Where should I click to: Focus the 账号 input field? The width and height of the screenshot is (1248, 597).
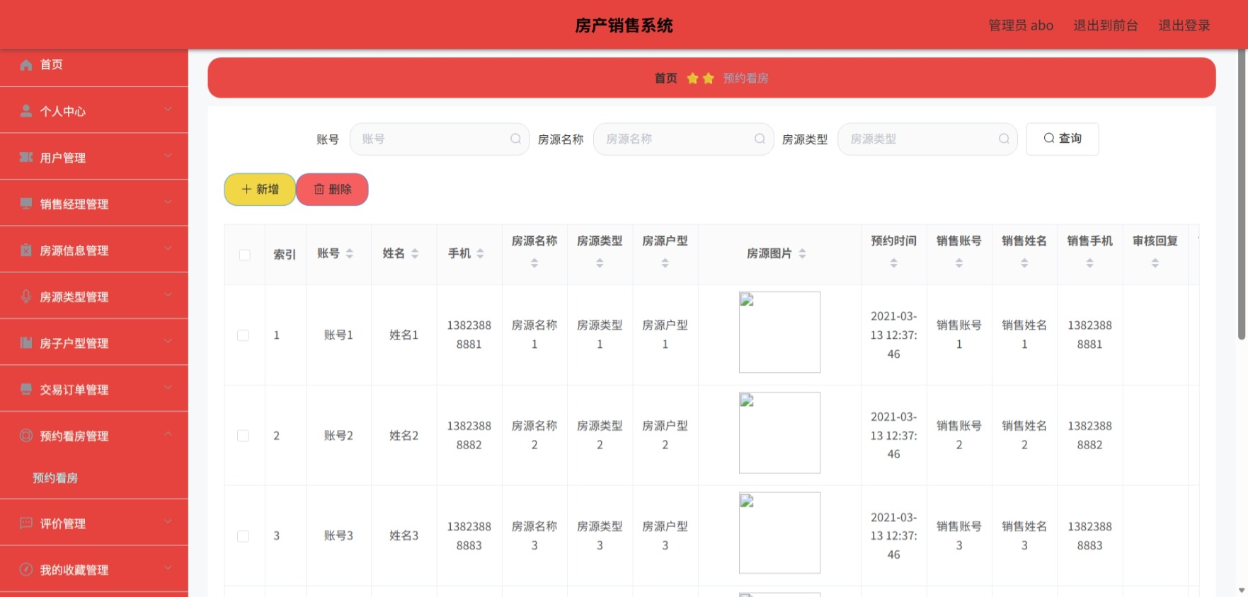[440, 139]
